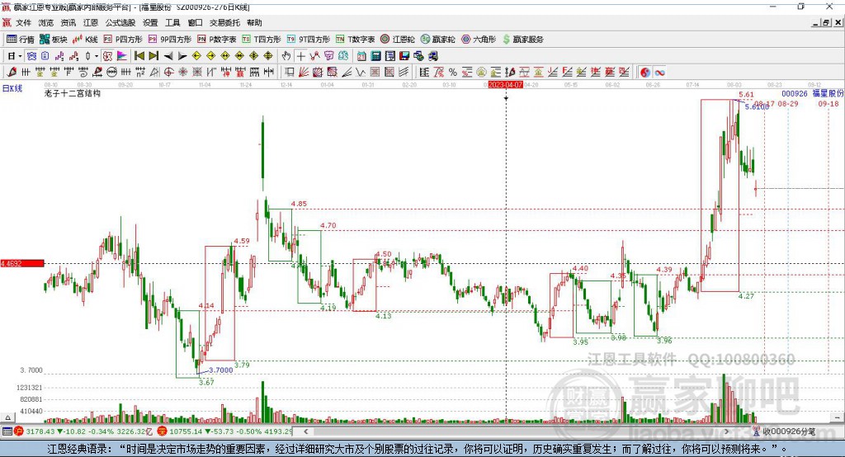Click the volume panel up-arrow expander

point(7,417)
